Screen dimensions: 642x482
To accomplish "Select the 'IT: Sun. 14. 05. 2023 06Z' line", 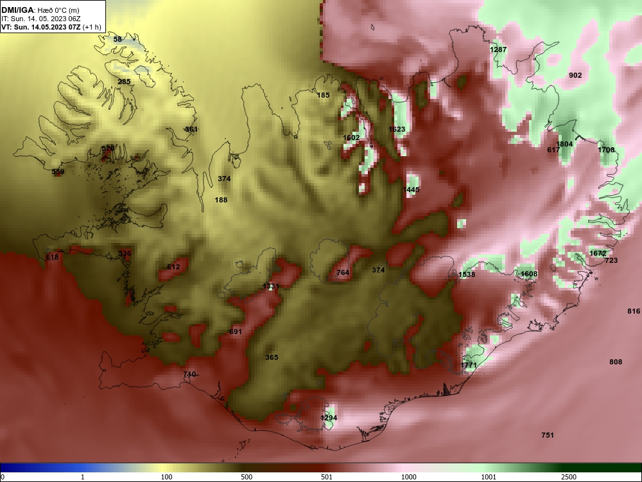I will (x=39, y=19).
